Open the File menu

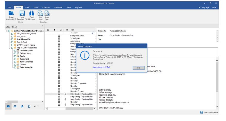pos(9,7)
